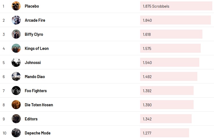Click the Biffy Clyro artist avatar
This screenshot has width=214, height=139.
click(16, 34)
